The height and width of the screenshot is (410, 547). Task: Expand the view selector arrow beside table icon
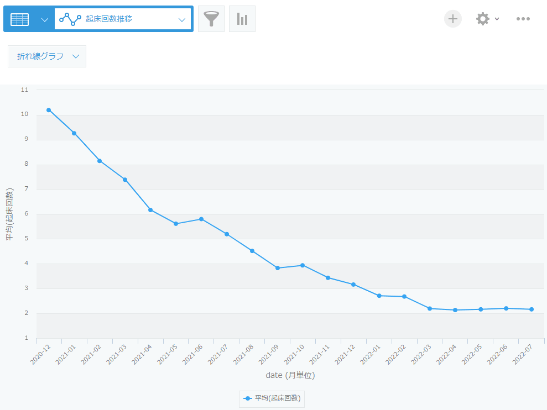pos(45,19)
